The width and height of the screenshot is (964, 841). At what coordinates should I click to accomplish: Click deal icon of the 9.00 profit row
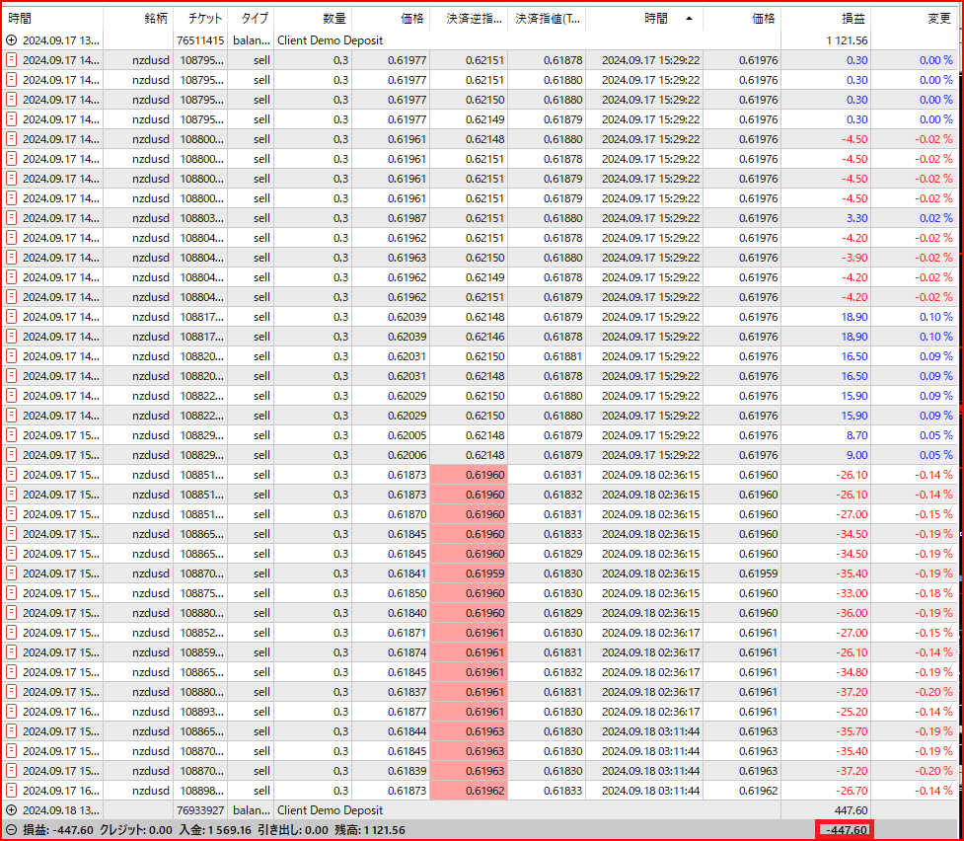point(11,455)
